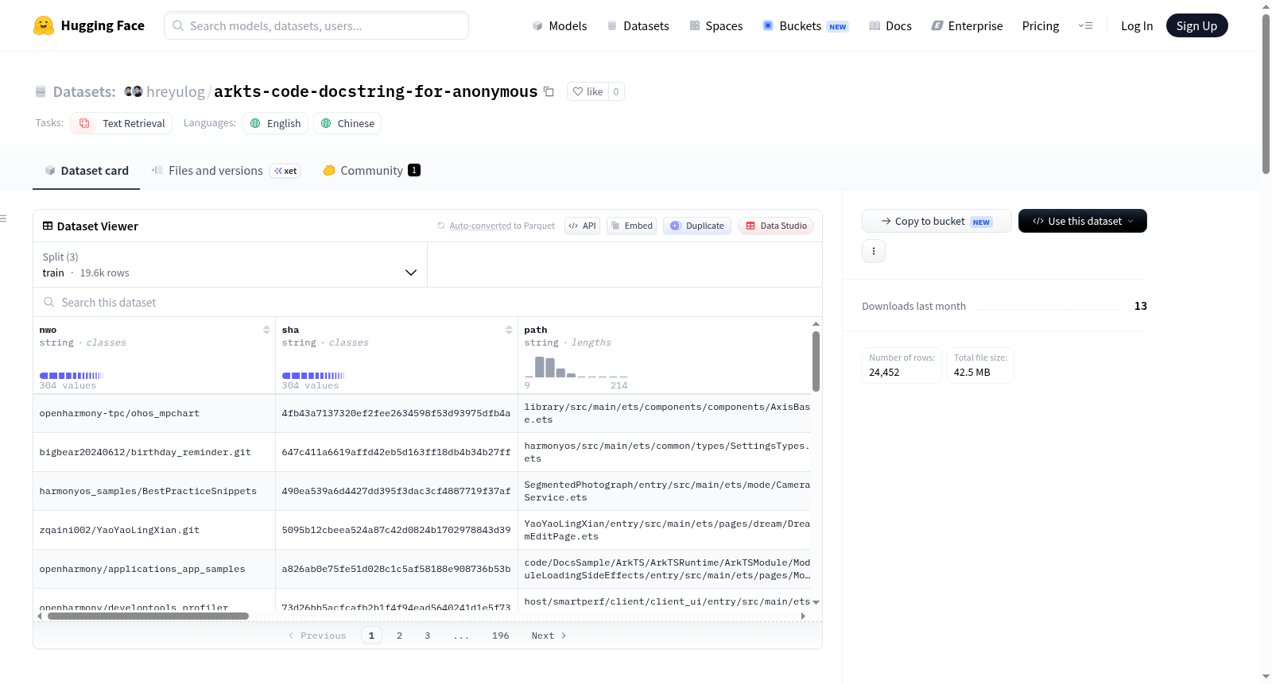
Task: Click the Text Retrieval task icon
Action: point(84,123)
